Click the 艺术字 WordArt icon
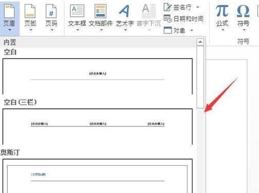 tap(124, 11)
